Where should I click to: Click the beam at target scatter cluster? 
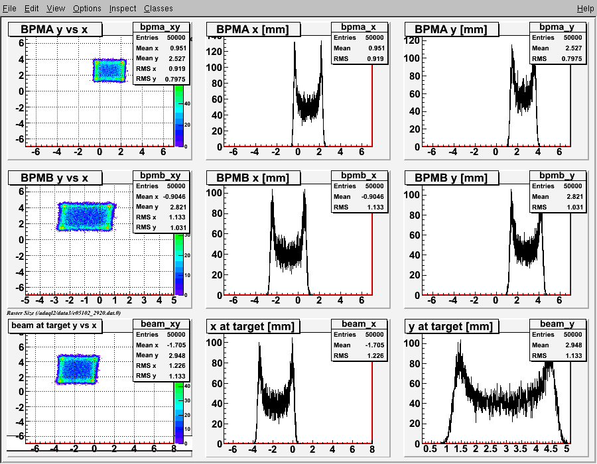(x=78, y=369)
